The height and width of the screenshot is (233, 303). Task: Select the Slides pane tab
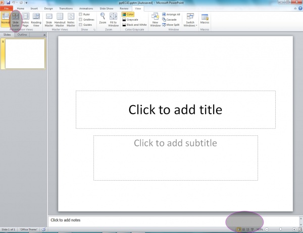point(7,35)
